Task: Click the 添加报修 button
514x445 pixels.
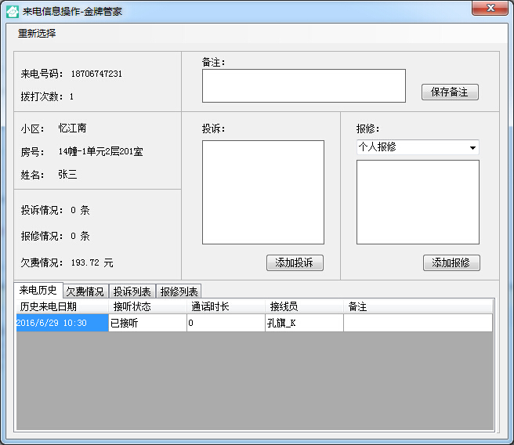Action: pyautogui.click(x=451, y=262)
